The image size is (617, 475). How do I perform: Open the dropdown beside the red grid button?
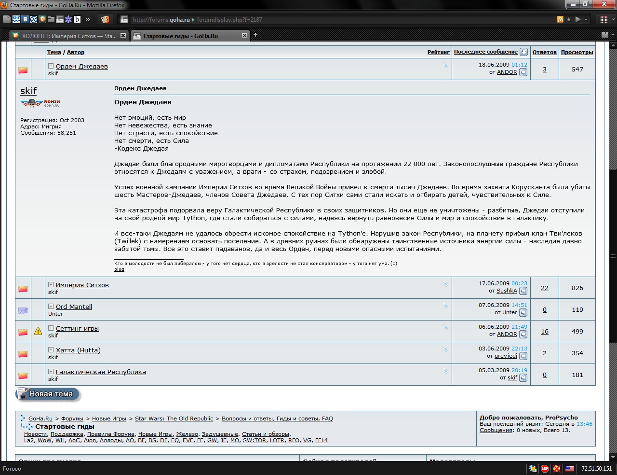tap(612, 19)
